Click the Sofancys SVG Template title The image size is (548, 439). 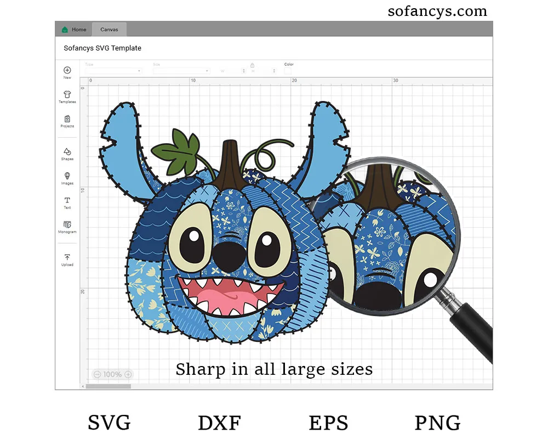[x=102, y=48]
